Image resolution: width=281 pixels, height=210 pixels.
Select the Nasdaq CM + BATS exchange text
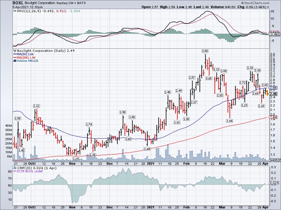point(71,3)
